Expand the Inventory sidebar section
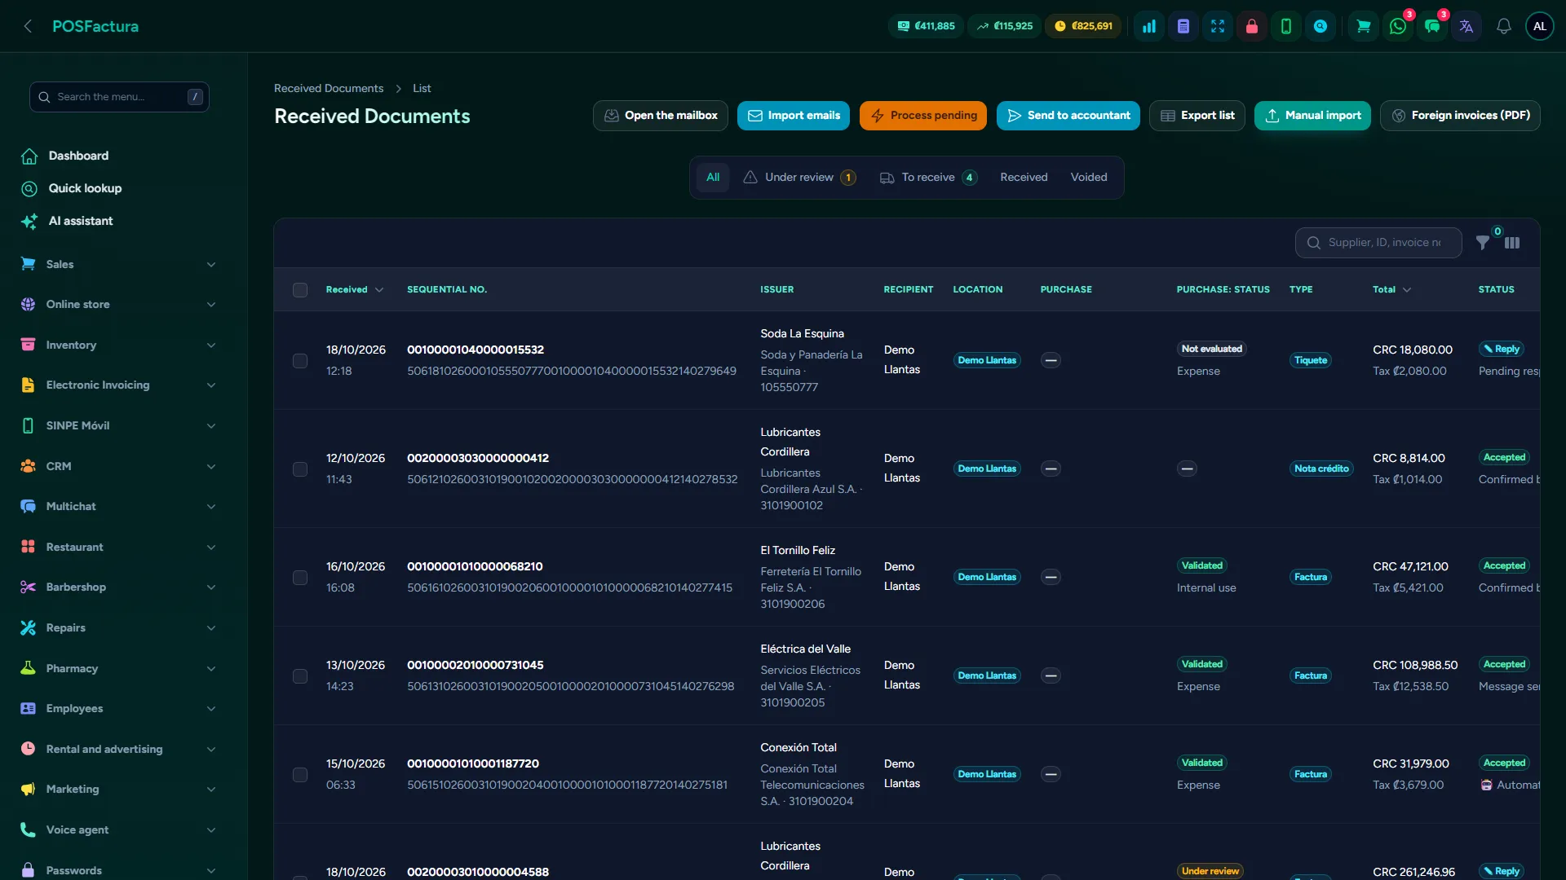 119,345
